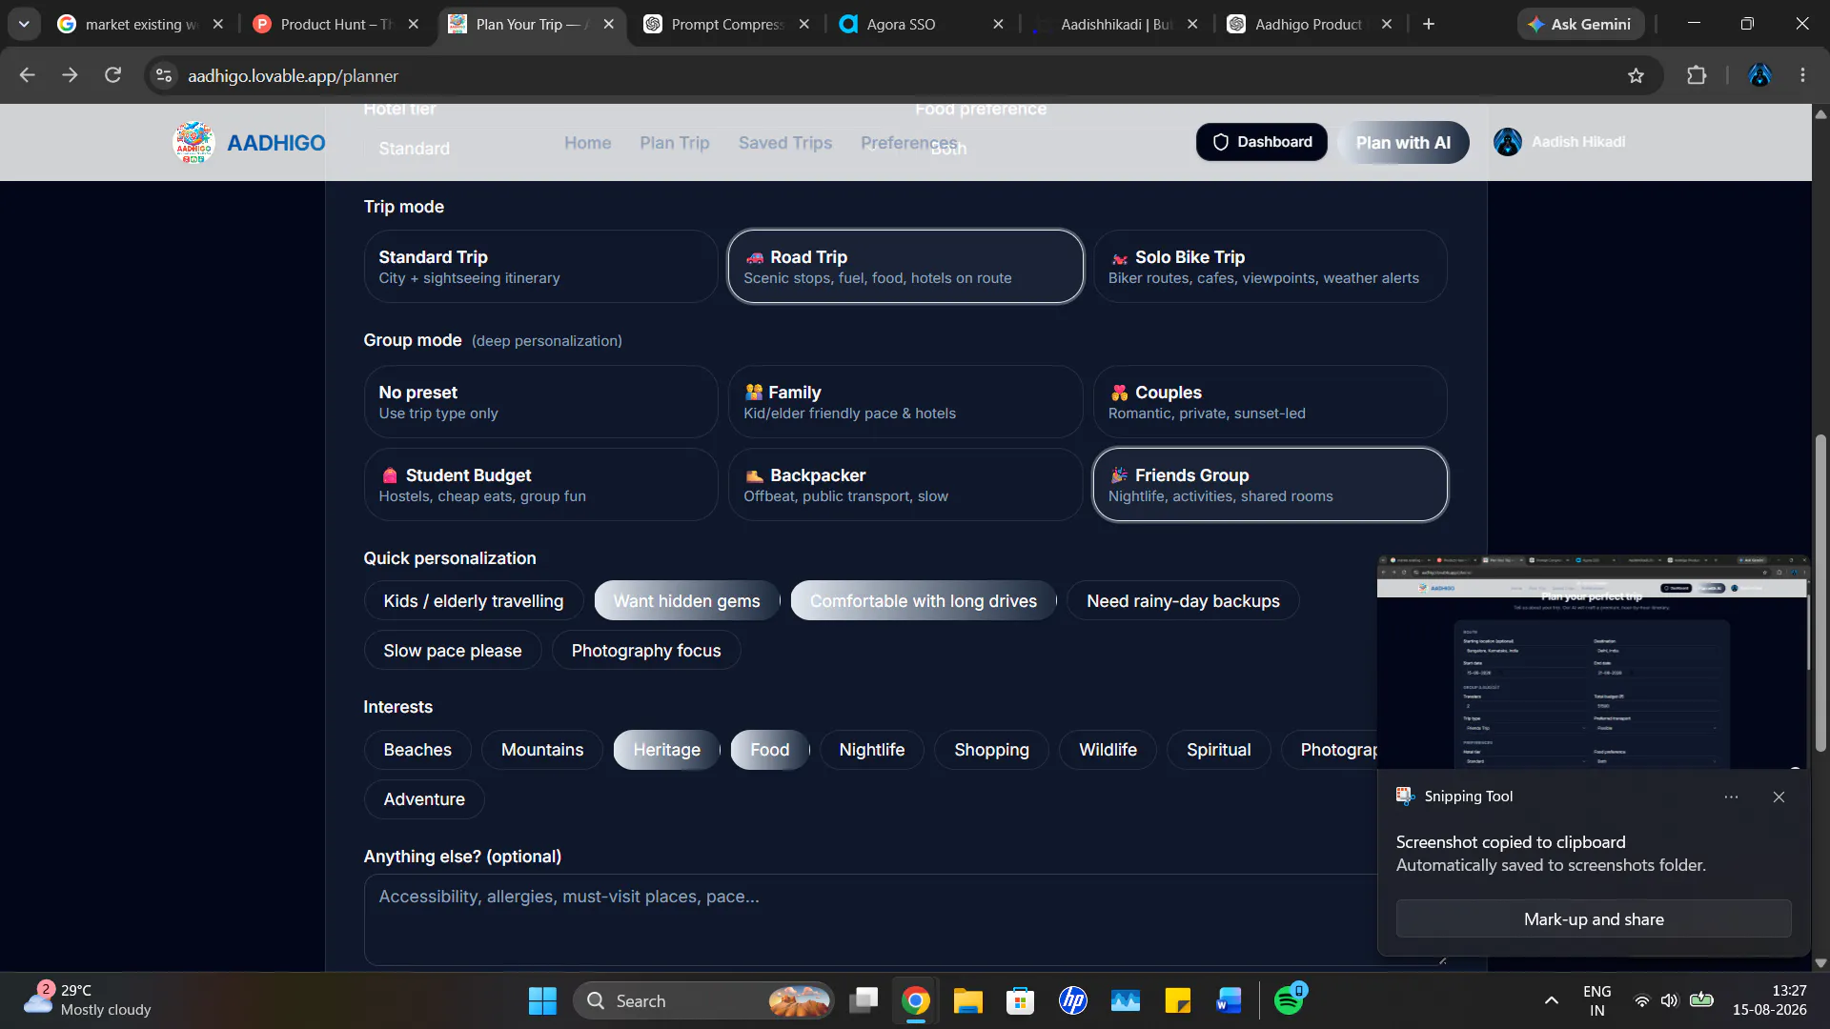Open Spotify from taskbar
The image size is (1830, 1029).
[x=1289, y=1000]
